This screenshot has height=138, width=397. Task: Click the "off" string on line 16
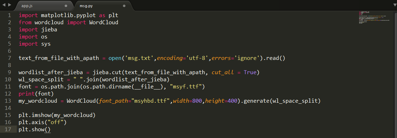point(55,123)
